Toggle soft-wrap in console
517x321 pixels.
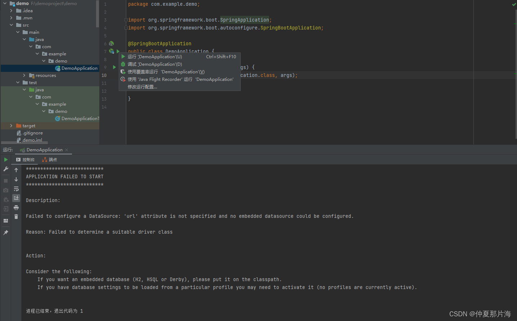click(x=16, y=189)
